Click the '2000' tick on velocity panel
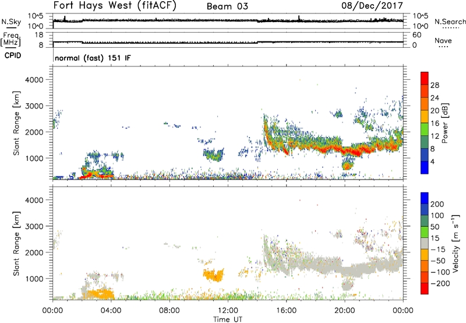Screen dimensions: 466x323 34,252
